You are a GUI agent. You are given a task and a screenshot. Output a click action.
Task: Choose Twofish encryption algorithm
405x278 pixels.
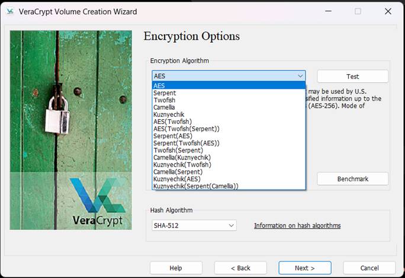229,100
